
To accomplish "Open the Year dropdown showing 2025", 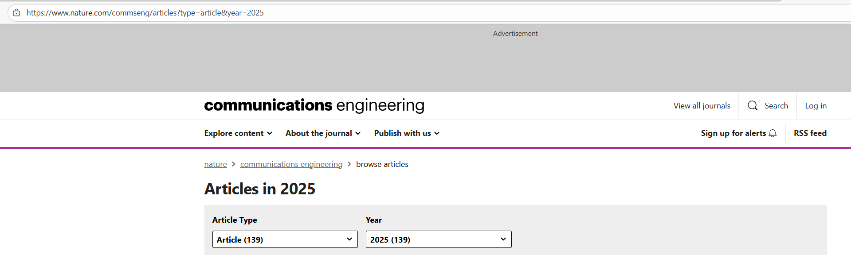I will [x=439, y=240].
